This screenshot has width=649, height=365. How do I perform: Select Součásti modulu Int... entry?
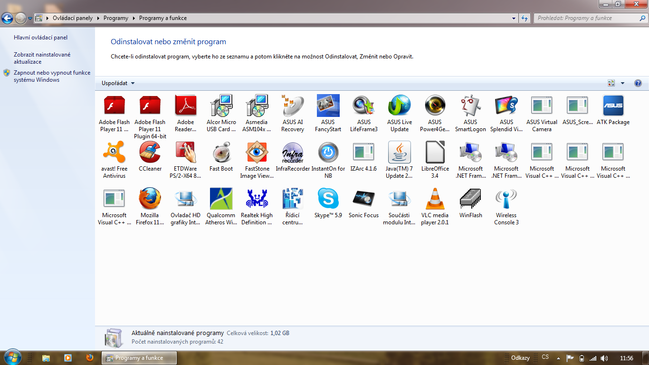(x=400, y=207)
